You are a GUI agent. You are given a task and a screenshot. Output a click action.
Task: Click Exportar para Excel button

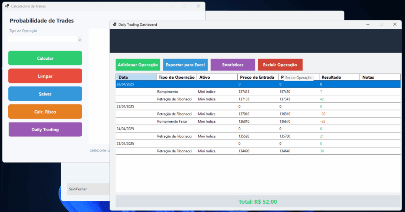pyautogui.click(x=185, y=65)
